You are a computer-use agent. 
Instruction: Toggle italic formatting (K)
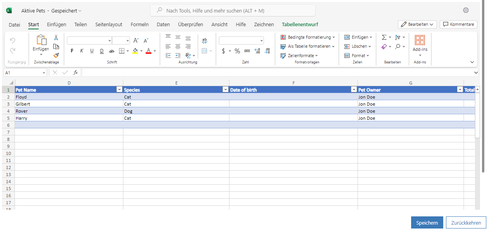tap(82, 51)
